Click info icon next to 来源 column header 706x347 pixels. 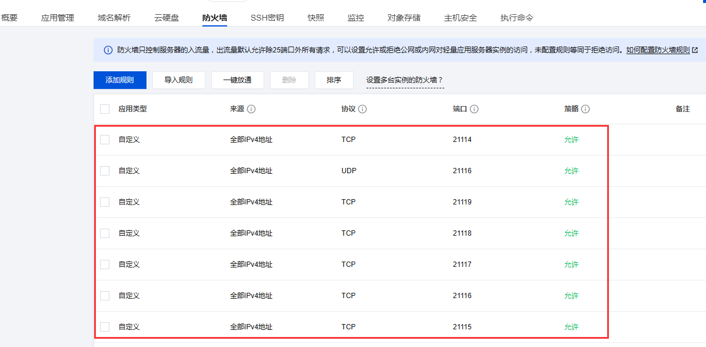(x=251, y=109)
